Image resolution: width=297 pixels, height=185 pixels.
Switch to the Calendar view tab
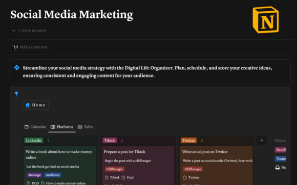pyautogui.click(x=35, y=127)
